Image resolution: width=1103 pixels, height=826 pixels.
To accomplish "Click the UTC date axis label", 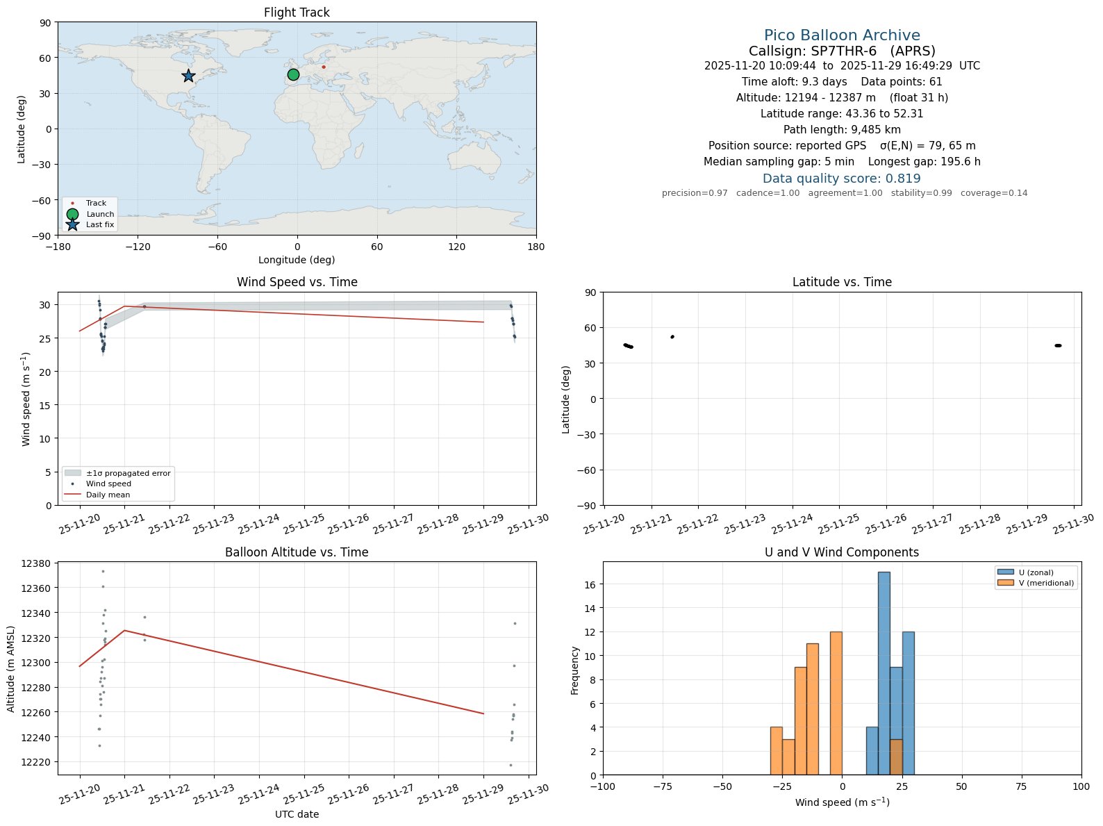I will tap(297, 814).
